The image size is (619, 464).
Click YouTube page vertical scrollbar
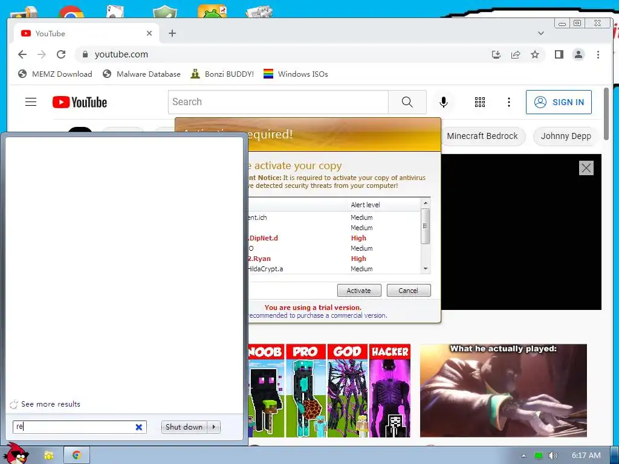click(606, 114)
